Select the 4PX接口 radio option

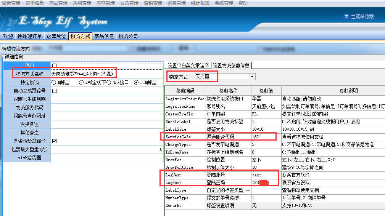click(109, 83)
